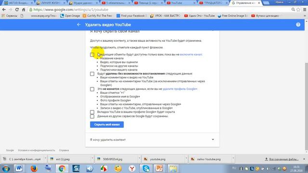Show more bookmarks with the chevron

pos(305,16)
